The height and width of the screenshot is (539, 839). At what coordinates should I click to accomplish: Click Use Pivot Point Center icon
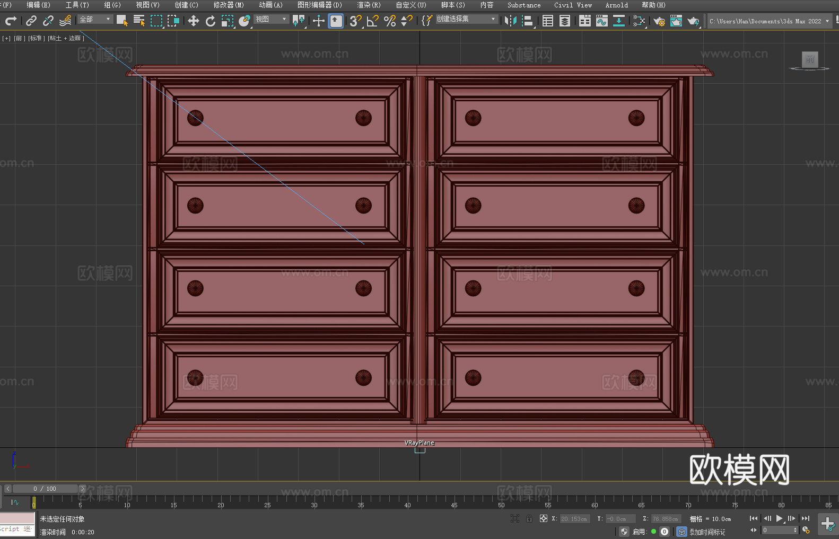tap(299, 21)
